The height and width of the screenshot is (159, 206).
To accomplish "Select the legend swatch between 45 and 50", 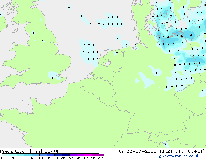I will (96, 155).
